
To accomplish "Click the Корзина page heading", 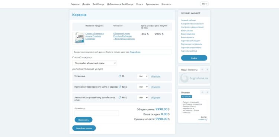I will (x=79, y=15).
